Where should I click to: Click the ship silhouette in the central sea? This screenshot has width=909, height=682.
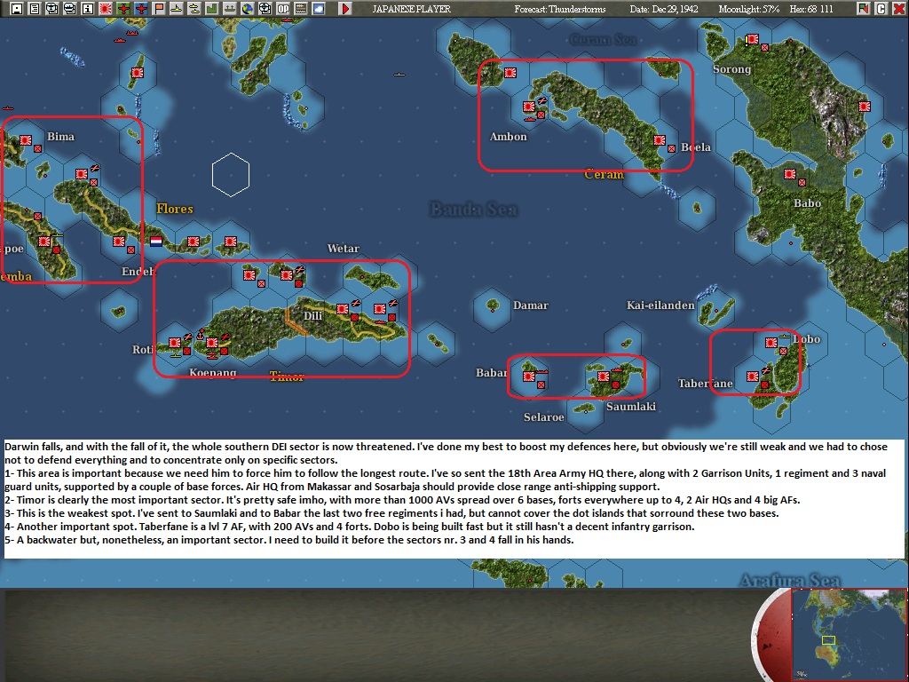point(399,75)
